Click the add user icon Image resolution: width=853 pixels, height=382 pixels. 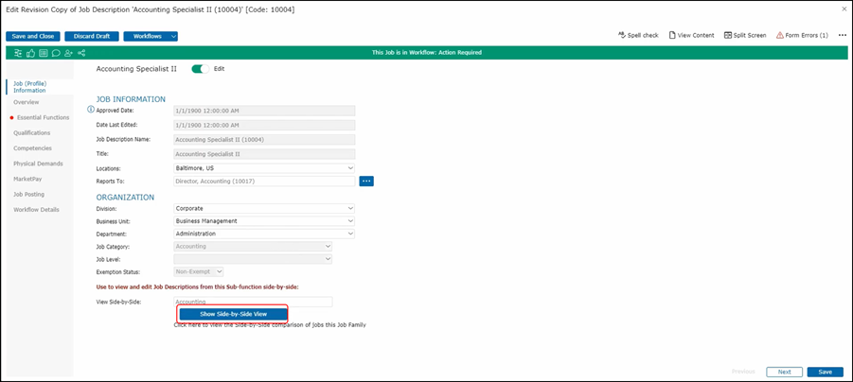tap(68, 53)
